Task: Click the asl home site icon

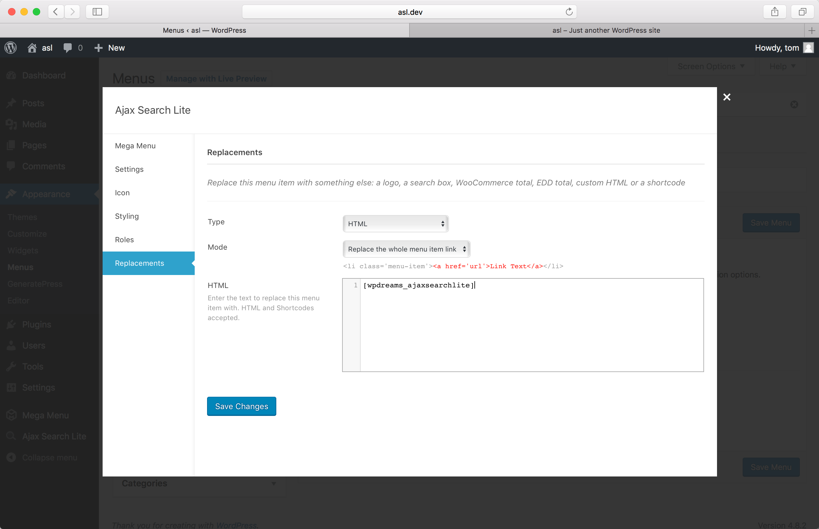Action: (32, 48)
